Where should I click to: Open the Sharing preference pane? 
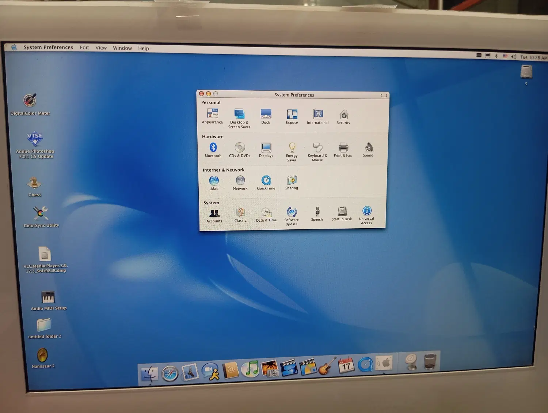[292, 182]
